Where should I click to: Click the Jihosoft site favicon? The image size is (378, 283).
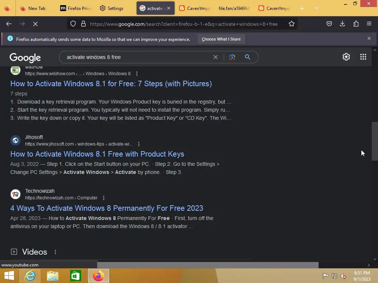(16, 140)
